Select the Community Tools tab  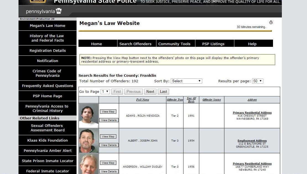click(x=174, y=44)
